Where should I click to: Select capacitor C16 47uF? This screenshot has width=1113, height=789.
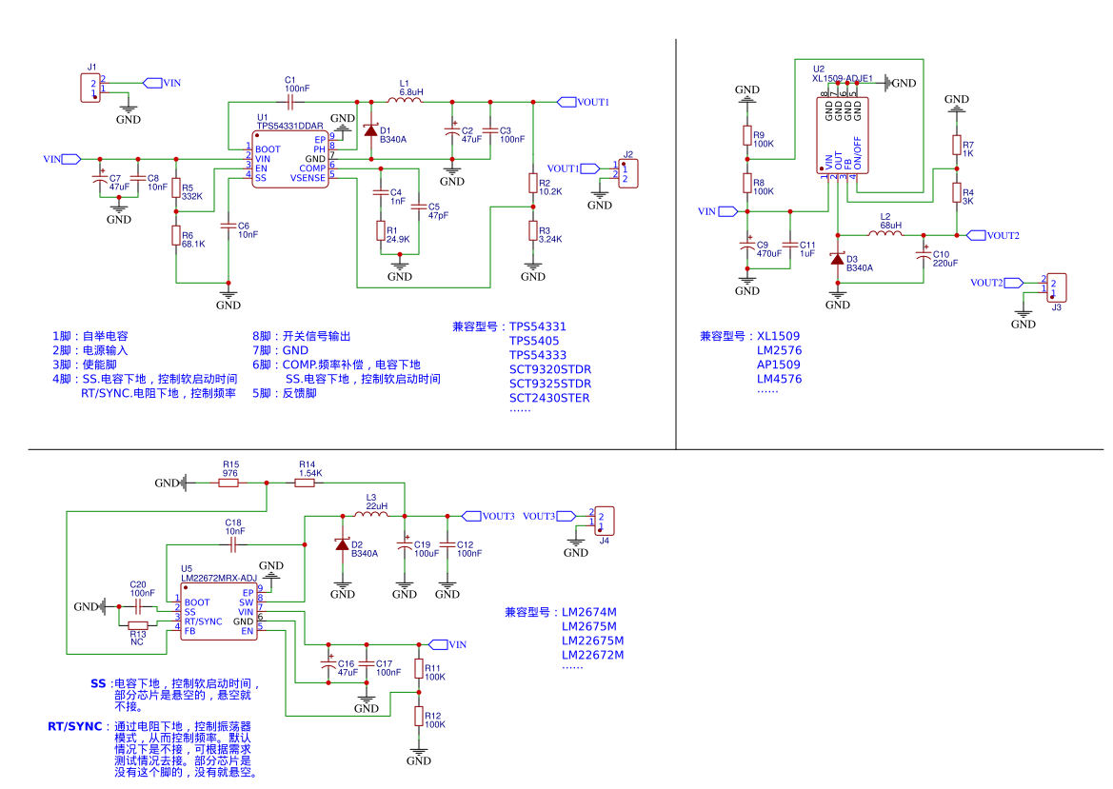[x=328, y=663]
